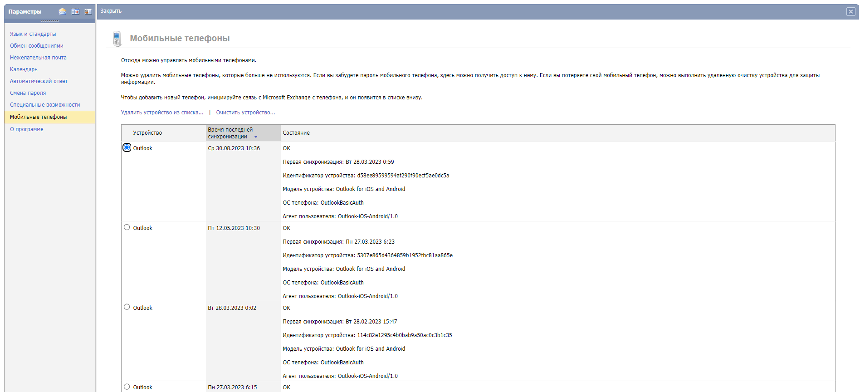Viewport: 860px width, 392px height.
Task: Click 'Очистить устройство...' link
Action: click(x=245, y=113)
